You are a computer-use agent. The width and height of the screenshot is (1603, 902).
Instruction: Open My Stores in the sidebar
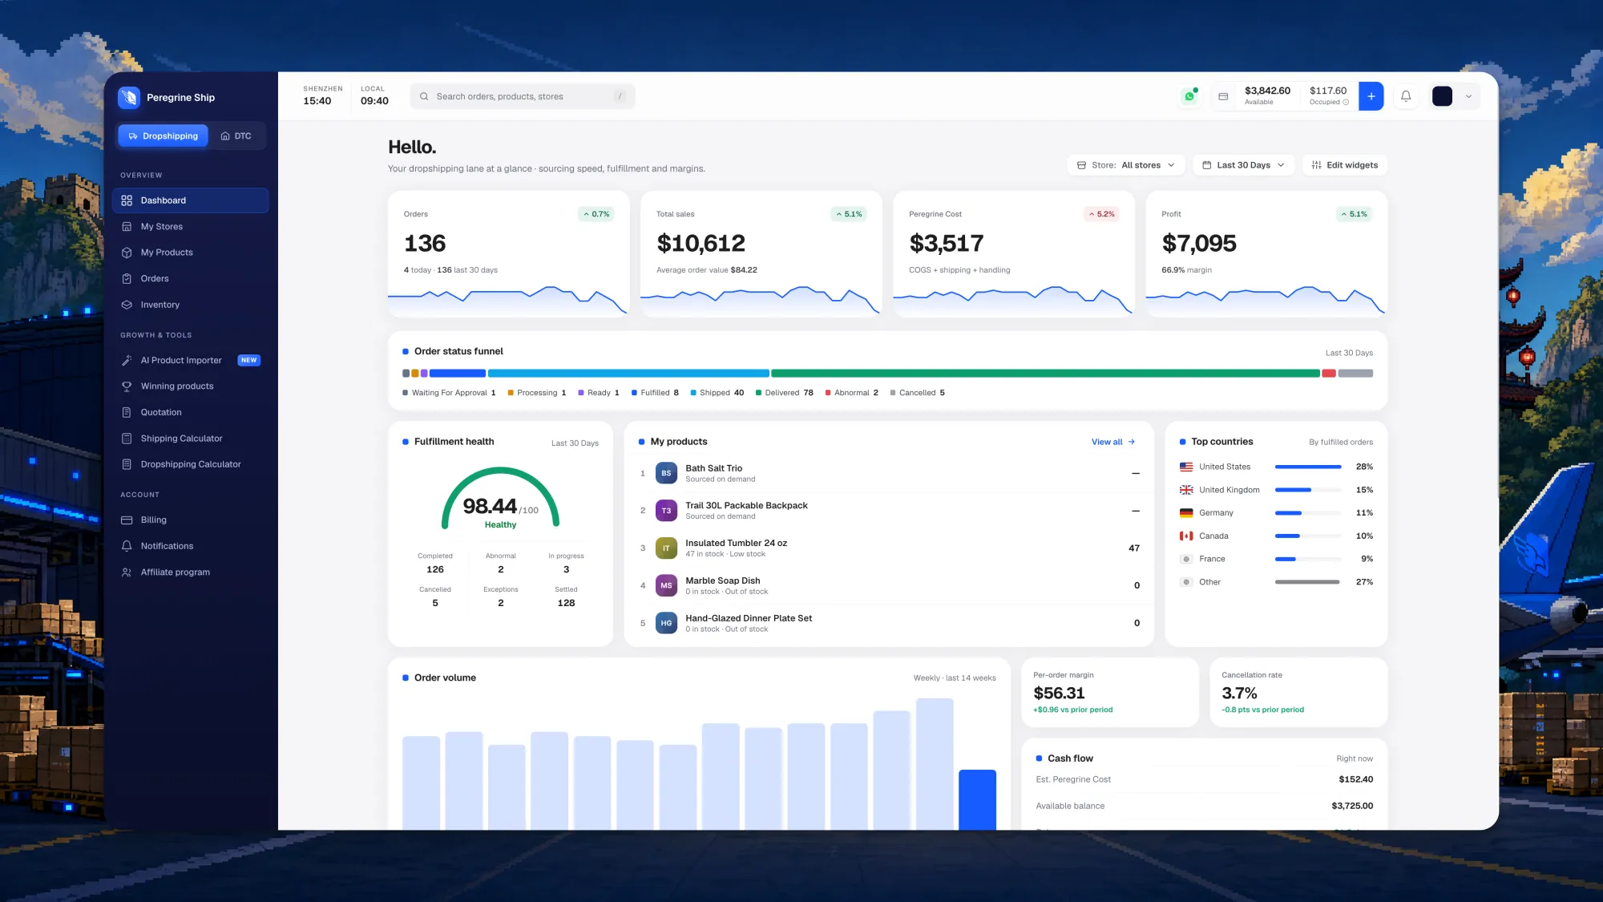tap(191, 227)
